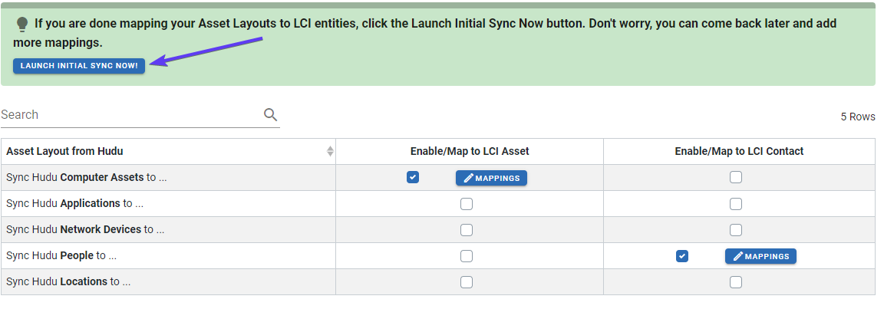Uncheck People LCI Contact checkbox
Viewport: 884px width, 309px height.
682,256
